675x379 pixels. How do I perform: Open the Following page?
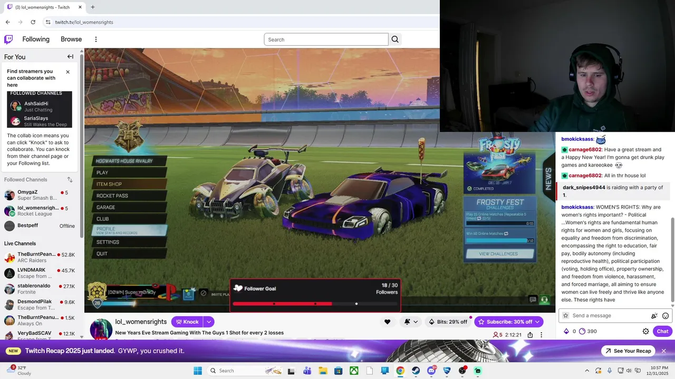pyautogui.click(x=36, y=39)
